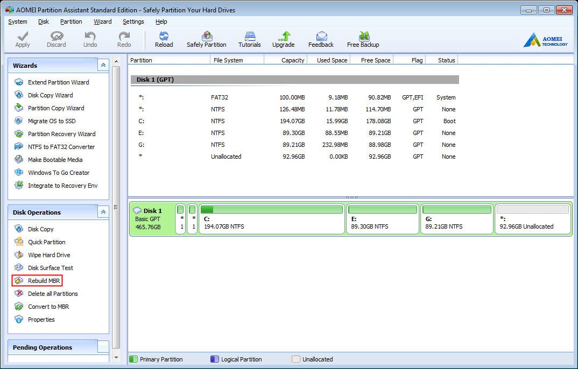The image size is (578, 369).
Task: Click the Upgrade toolbar icon
Action: click(284, 36)
